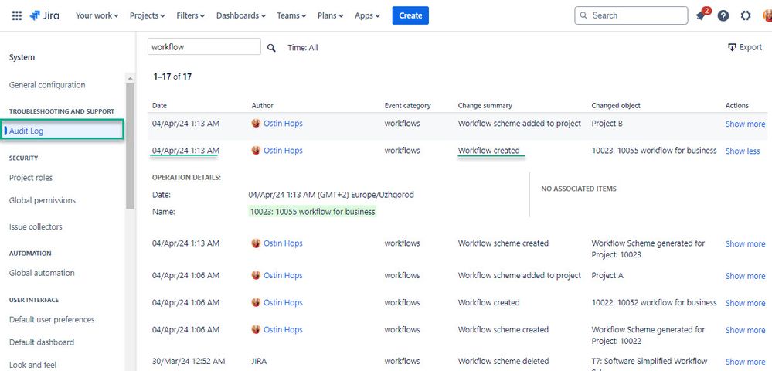Screen dimensions: 772x371
Task: Open the Dashboards dropdown menu
Action: click(x=241, y=15)
